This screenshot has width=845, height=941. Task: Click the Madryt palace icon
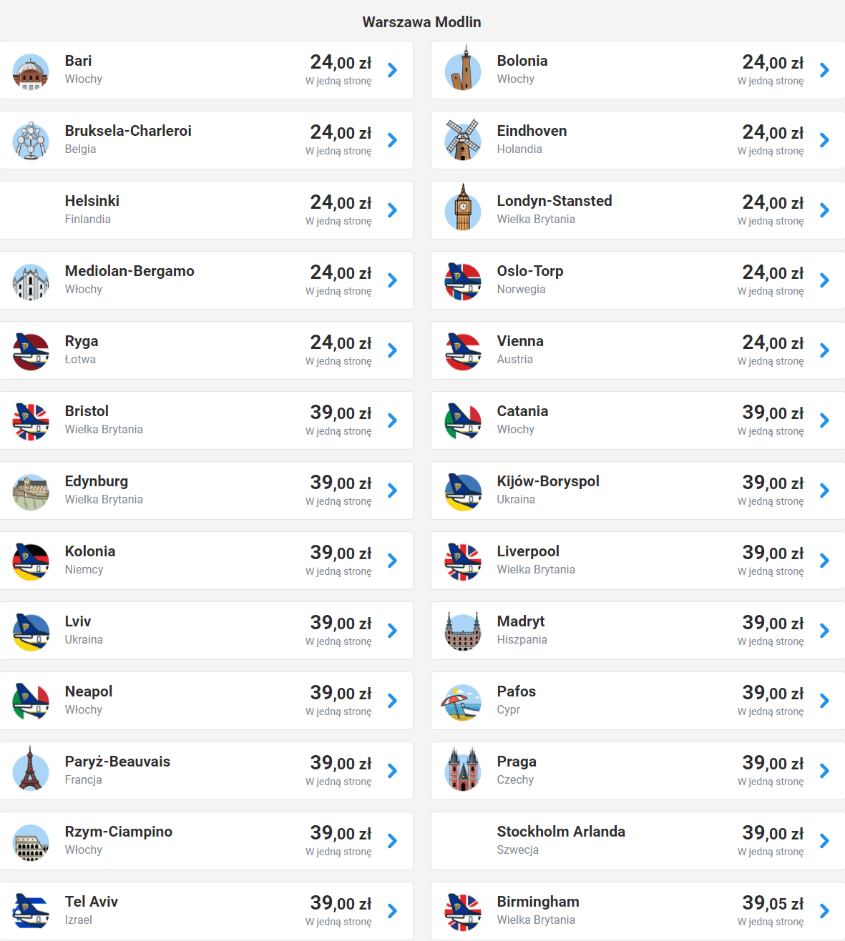click(463, 631)
